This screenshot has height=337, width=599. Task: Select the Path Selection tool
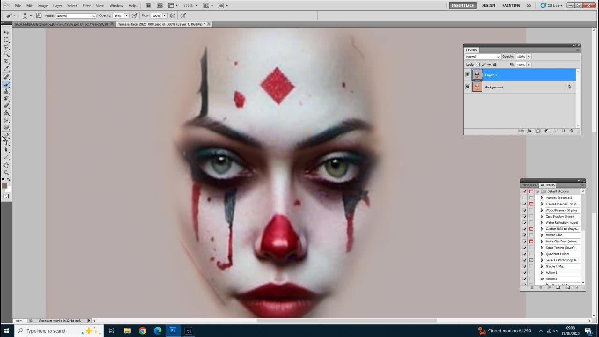tap(7, 150)
